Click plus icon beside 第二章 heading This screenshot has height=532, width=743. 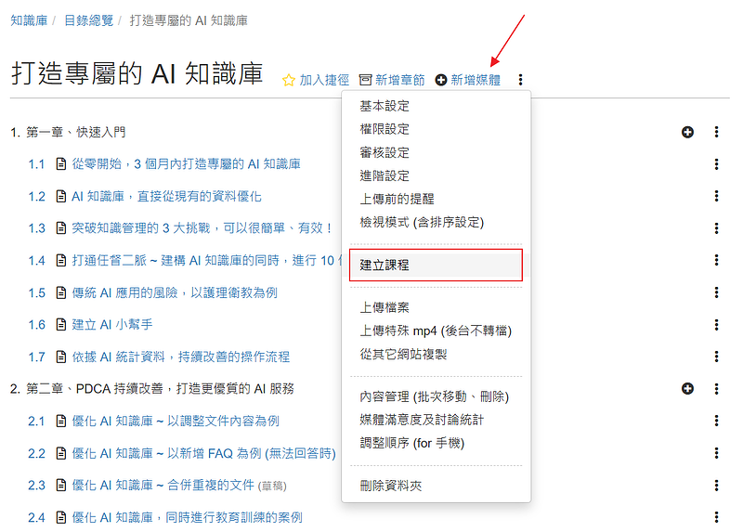coord(687,388)
